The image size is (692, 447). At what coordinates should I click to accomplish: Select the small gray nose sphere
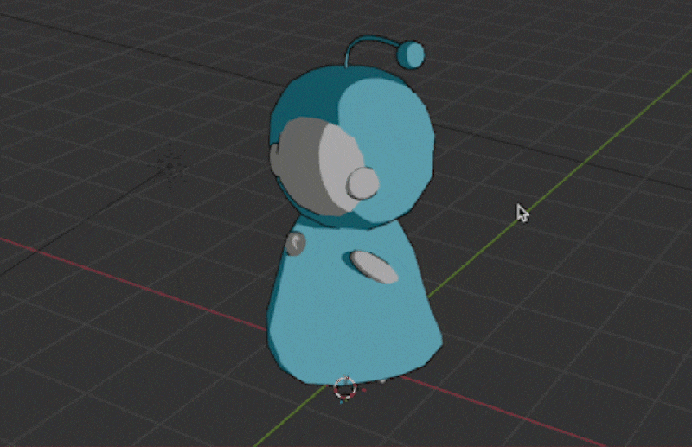pos(362,182)
